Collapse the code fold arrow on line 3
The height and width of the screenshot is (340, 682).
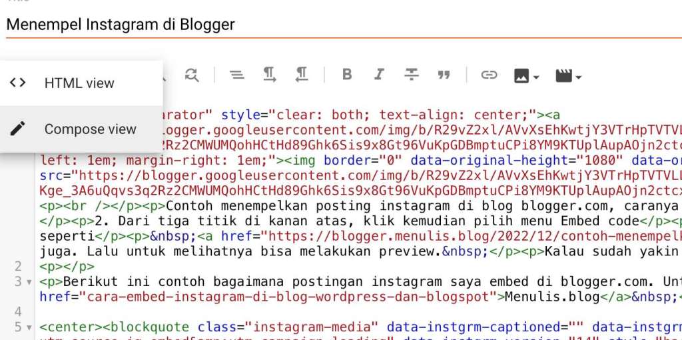click(x=29, y=282)
